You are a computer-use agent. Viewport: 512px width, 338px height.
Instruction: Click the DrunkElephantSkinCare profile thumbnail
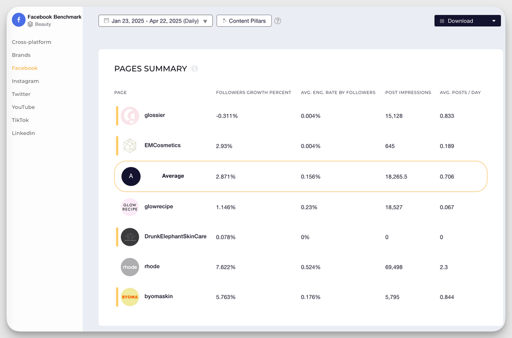click(130, 237)
